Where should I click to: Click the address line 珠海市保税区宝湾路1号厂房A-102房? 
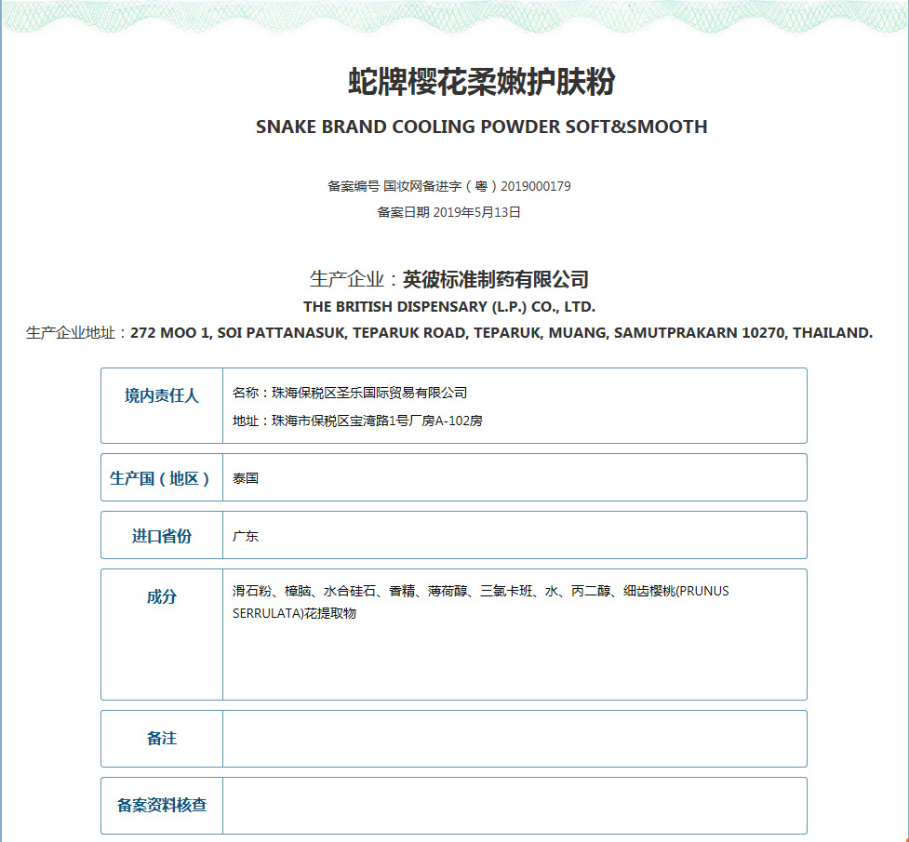pyautogui.click(x=377, y=421)
